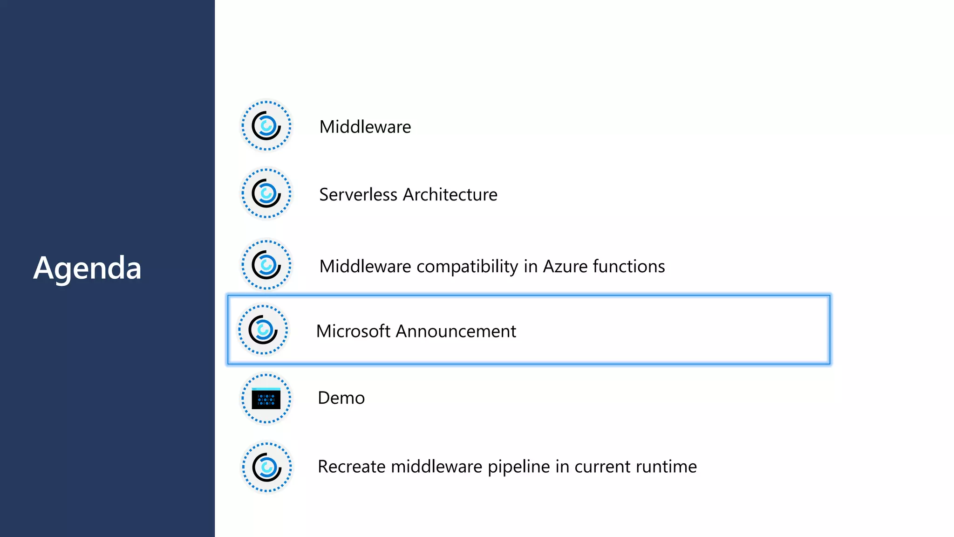Click the 'Microsoft Announcement' text
Image resolution: width=954 pixels, height=537 pixels.
pos(416,331)
